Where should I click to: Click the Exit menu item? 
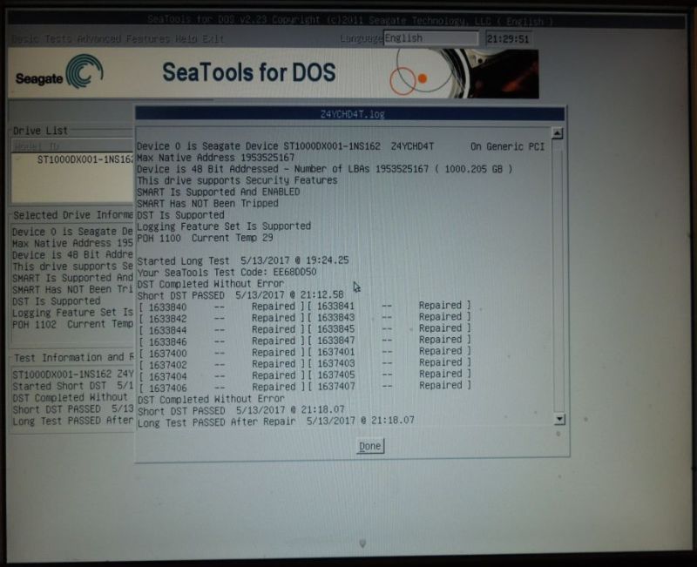(x=213, y=39)
